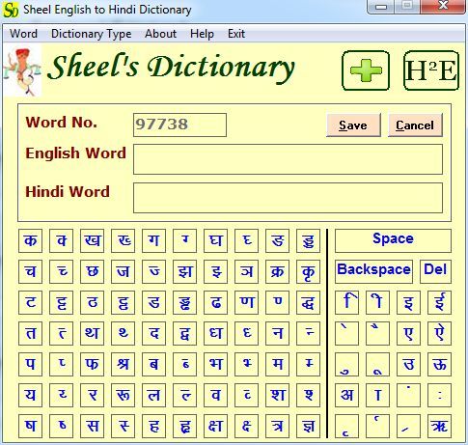Insert the letter ध from the keypad
468x445 pixels.
pos(215,333)
